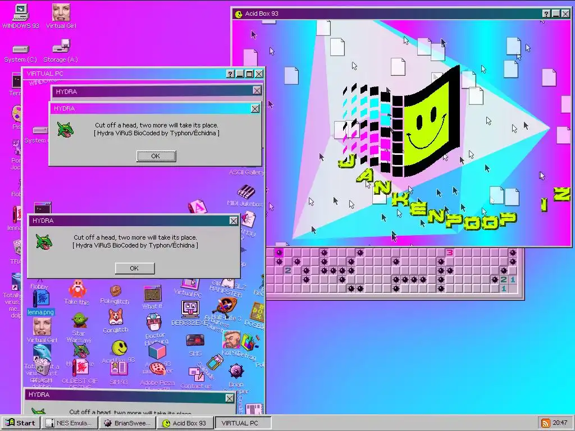
Task: Click "Hydra ViRuS BioCoded" line in upper HYDRA dialog
Action: 157,134
